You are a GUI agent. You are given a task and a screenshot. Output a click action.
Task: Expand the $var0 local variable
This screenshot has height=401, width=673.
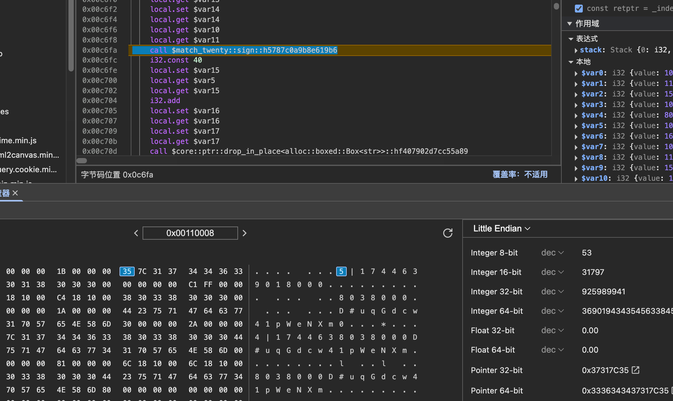coord(576,73)
